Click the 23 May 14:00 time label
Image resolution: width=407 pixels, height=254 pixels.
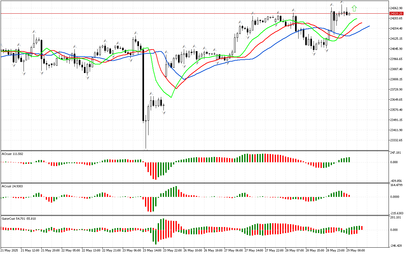pos(152,251)
